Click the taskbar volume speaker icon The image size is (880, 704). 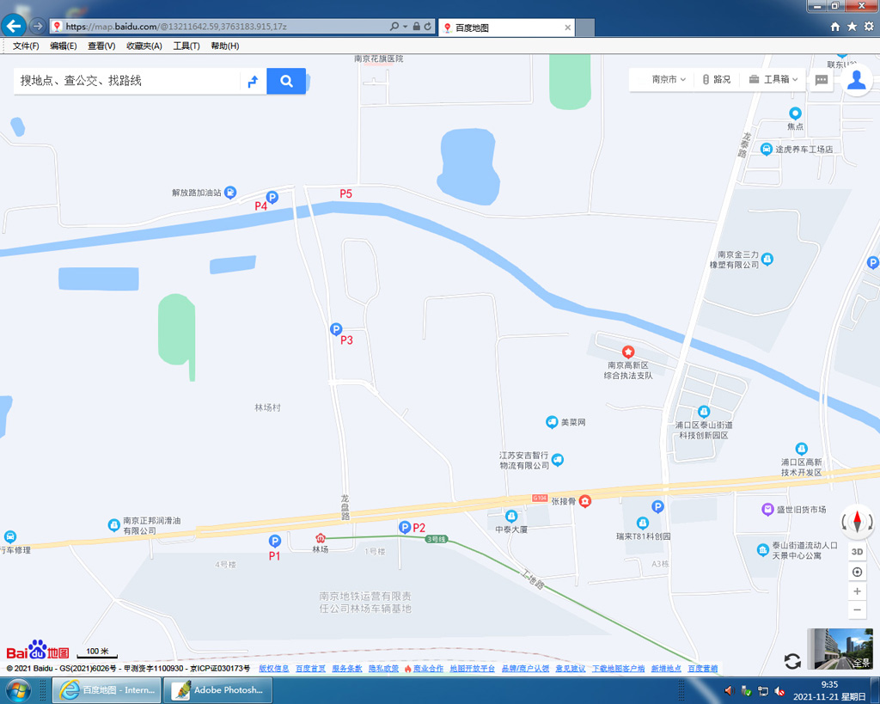(x=729, y=690)
